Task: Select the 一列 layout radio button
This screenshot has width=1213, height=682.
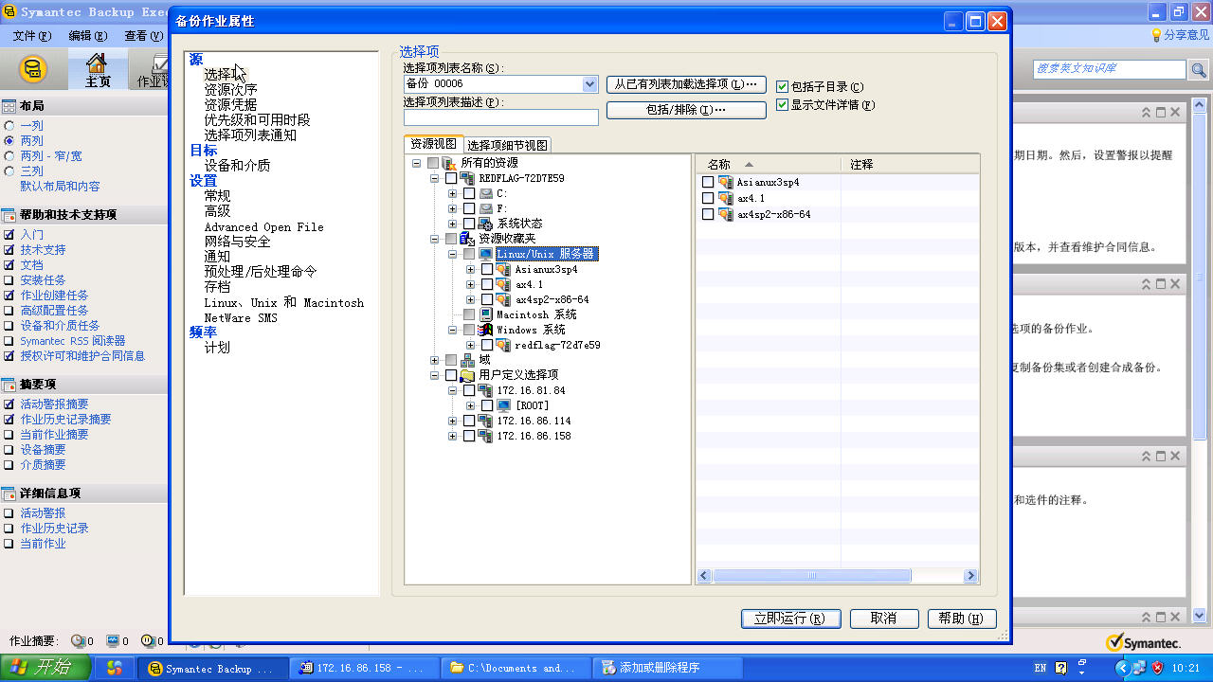Action: [9, 126]
